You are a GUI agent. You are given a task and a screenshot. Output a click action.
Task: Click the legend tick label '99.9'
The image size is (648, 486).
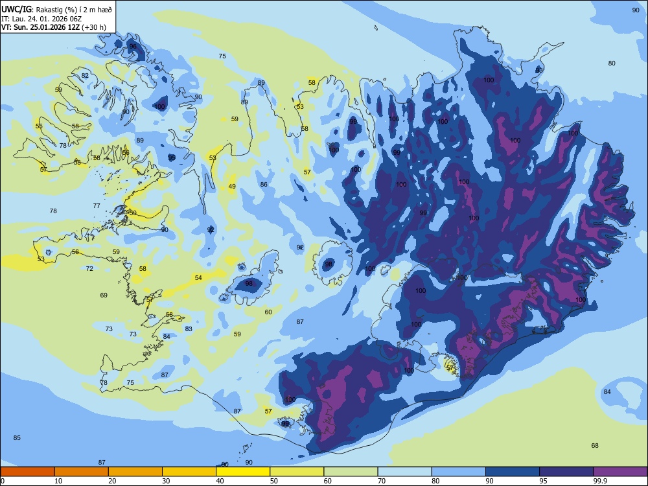(x=600, y=481)
